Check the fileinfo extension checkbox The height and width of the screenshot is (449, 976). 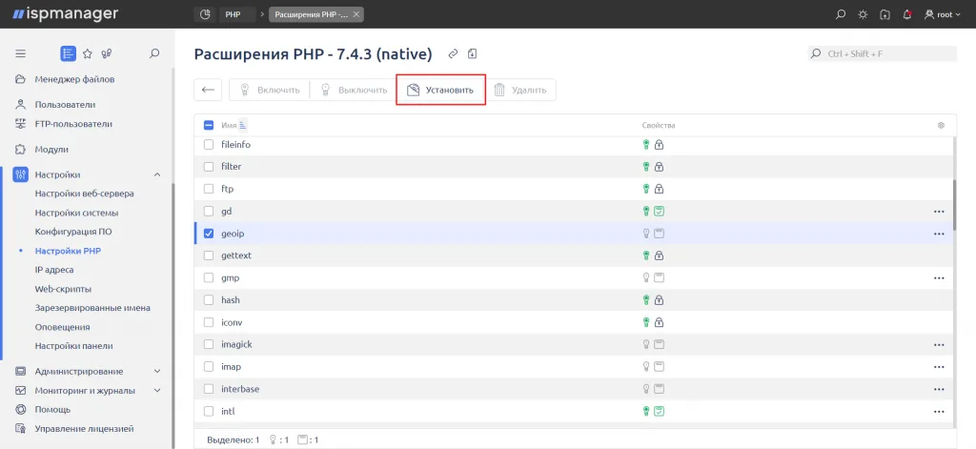click(209, 145)
